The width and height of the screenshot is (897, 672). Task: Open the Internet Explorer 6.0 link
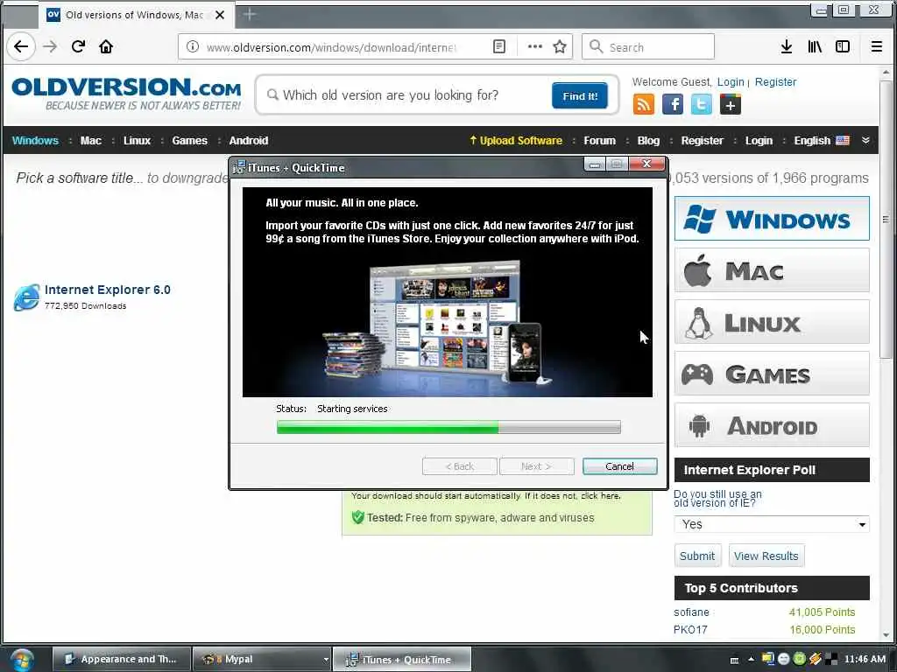coord(108,290)
